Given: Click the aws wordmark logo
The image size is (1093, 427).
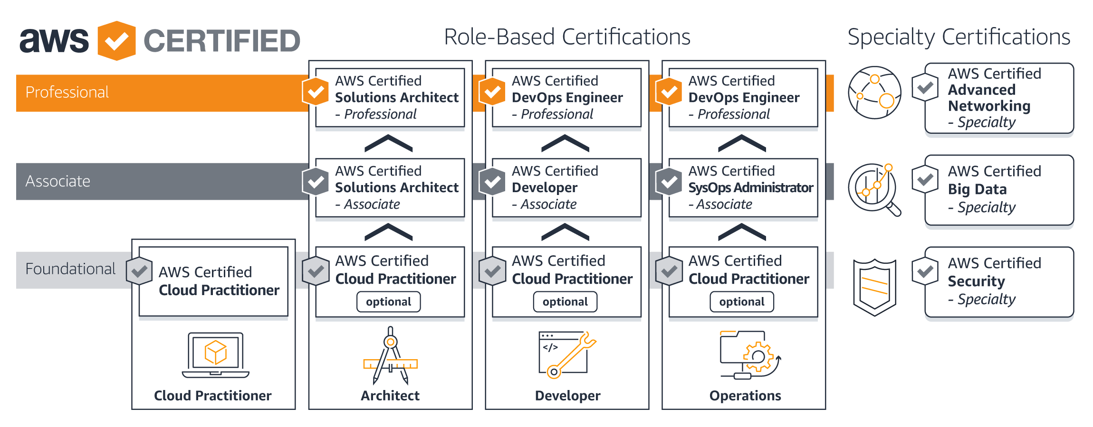Looking at the screenshot, I should point(54,40).
